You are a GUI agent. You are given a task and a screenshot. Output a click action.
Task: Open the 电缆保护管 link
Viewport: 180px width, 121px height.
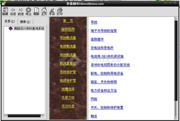click(x=68, y=80)
